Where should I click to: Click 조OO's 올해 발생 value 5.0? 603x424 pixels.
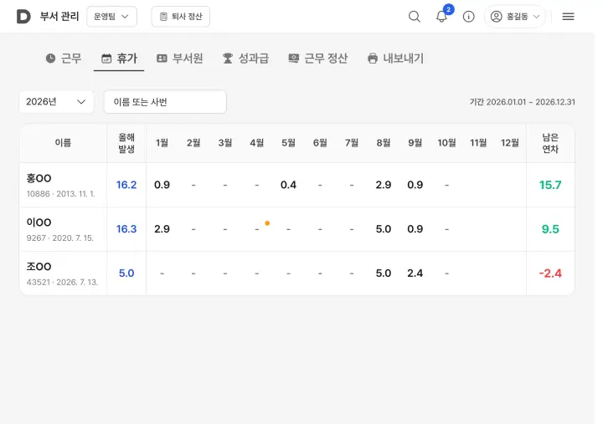(x=126, y=273)
